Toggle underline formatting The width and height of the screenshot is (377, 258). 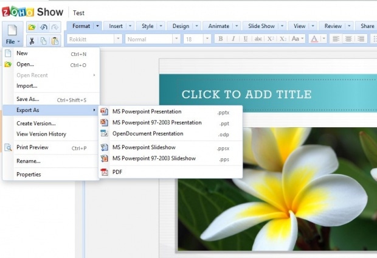tap(245, 39)
